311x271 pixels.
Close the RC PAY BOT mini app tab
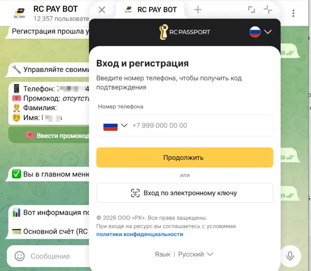[102, 9]
